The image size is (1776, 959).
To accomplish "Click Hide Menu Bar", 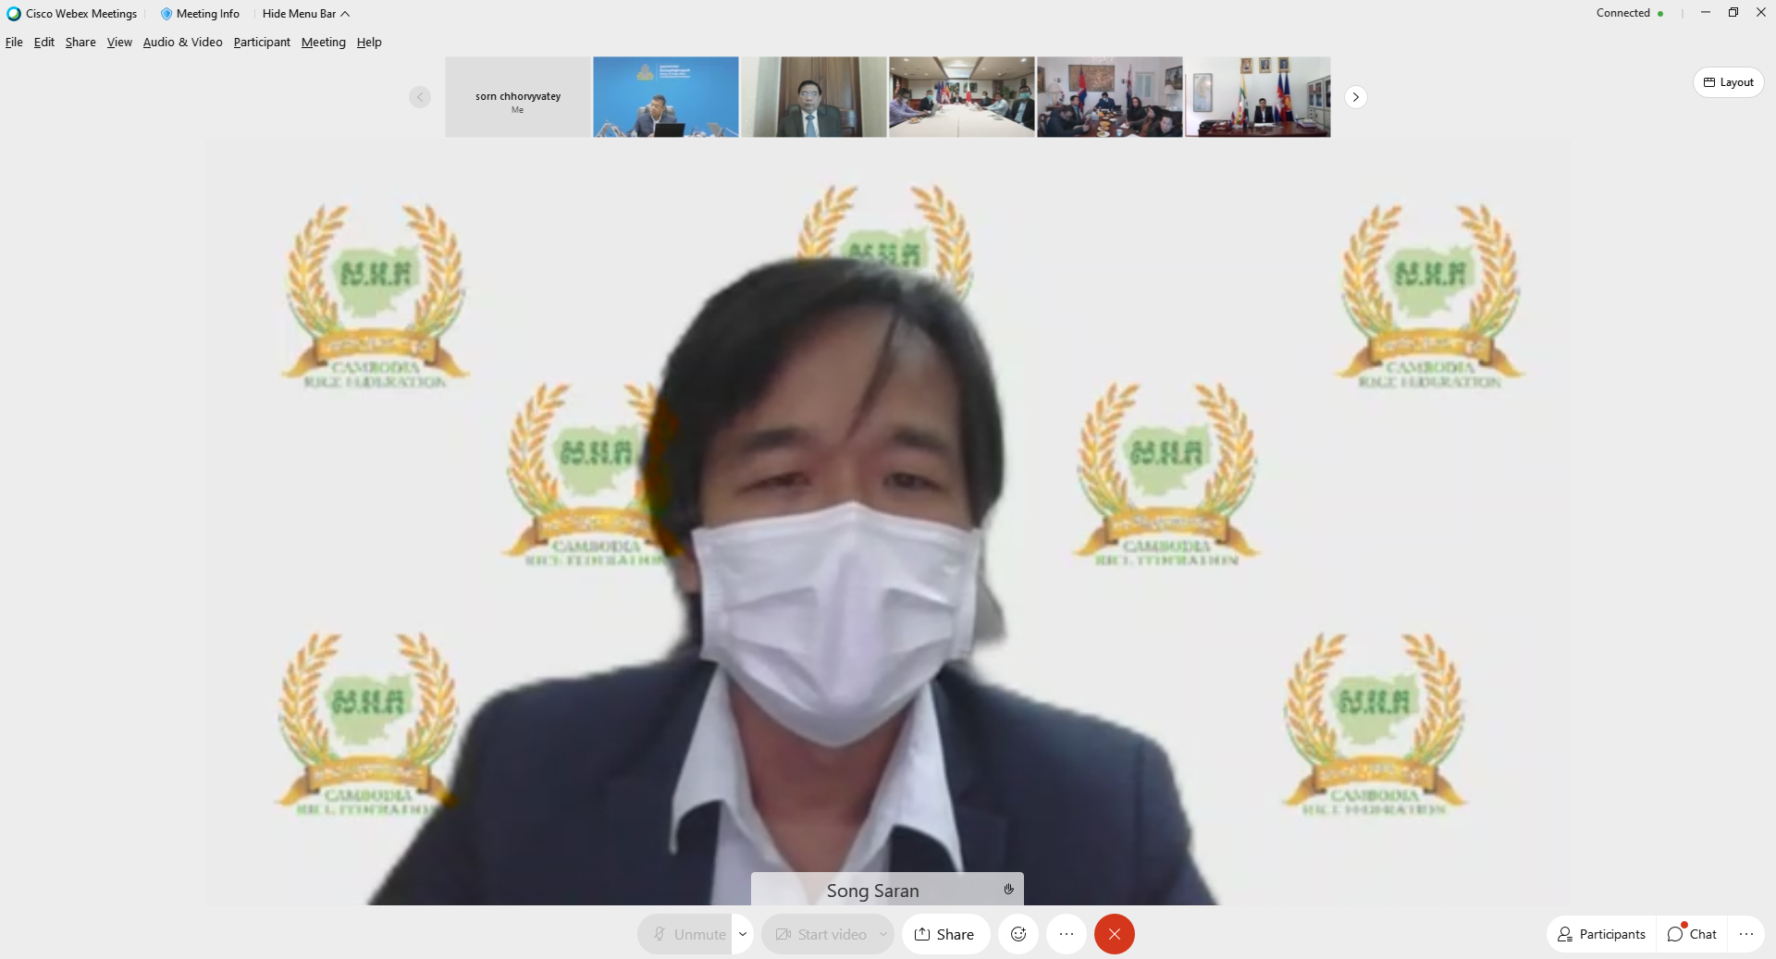I will coord(305,14).
